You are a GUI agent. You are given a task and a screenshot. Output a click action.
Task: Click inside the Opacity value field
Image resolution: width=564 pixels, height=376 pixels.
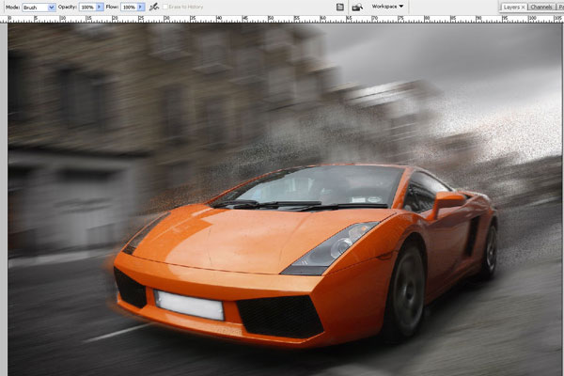tap(87, 7)
